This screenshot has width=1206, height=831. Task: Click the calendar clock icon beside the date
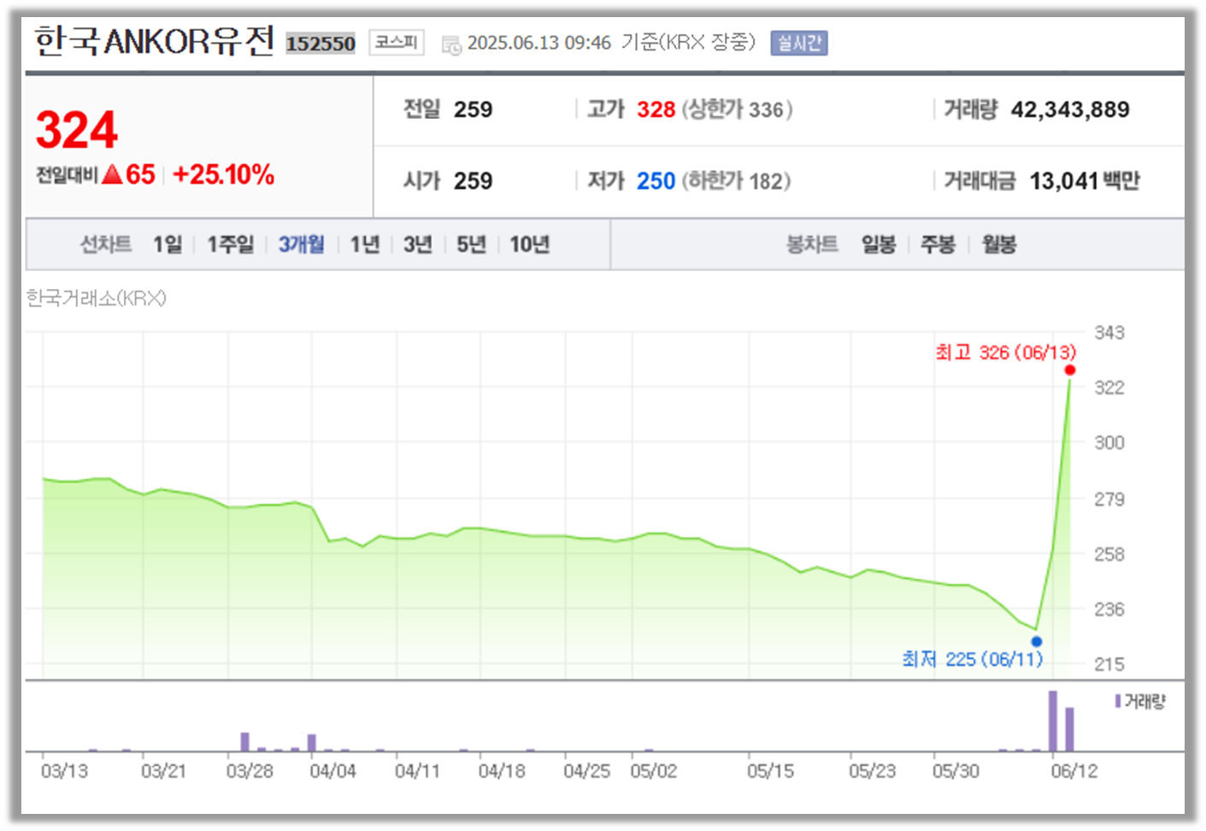pos(451,44)
